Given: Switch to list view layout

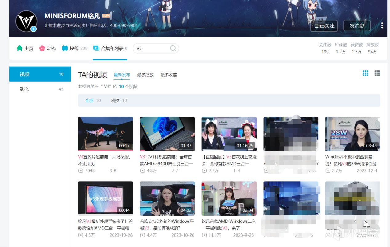Looking at the screenshot, I should click(377, 73).
